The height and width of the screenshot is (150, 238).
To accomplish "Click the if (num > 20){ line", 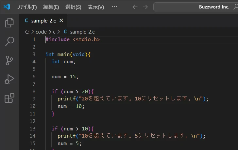I will click(x=73, y=92).
